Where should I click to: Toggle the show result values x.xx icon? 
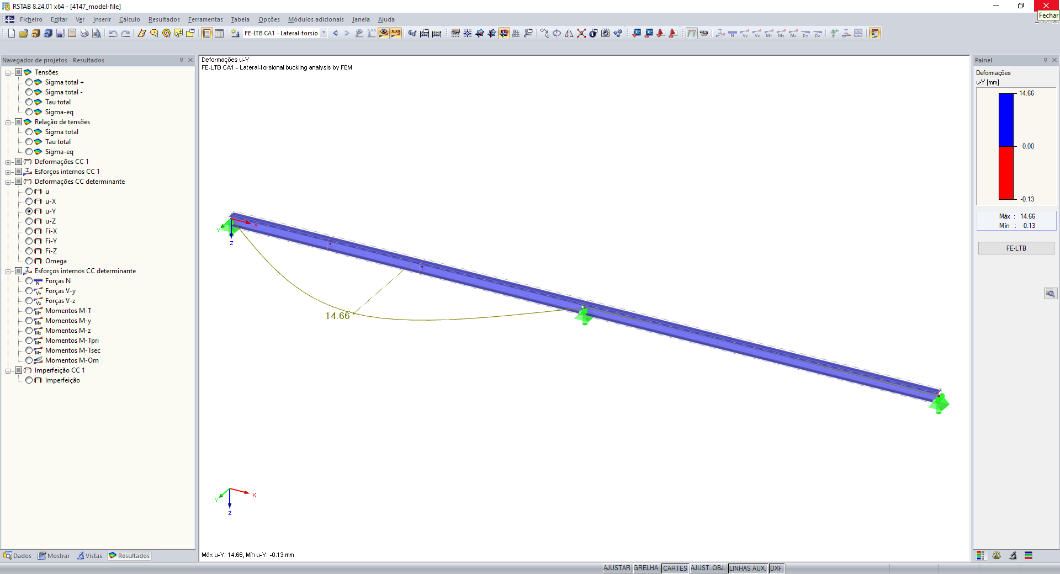click(x=396, y=33)
